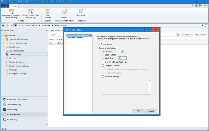Click the Work Rate input field
The height and width of the screenshot is (131, 209).
pos(122,58)
